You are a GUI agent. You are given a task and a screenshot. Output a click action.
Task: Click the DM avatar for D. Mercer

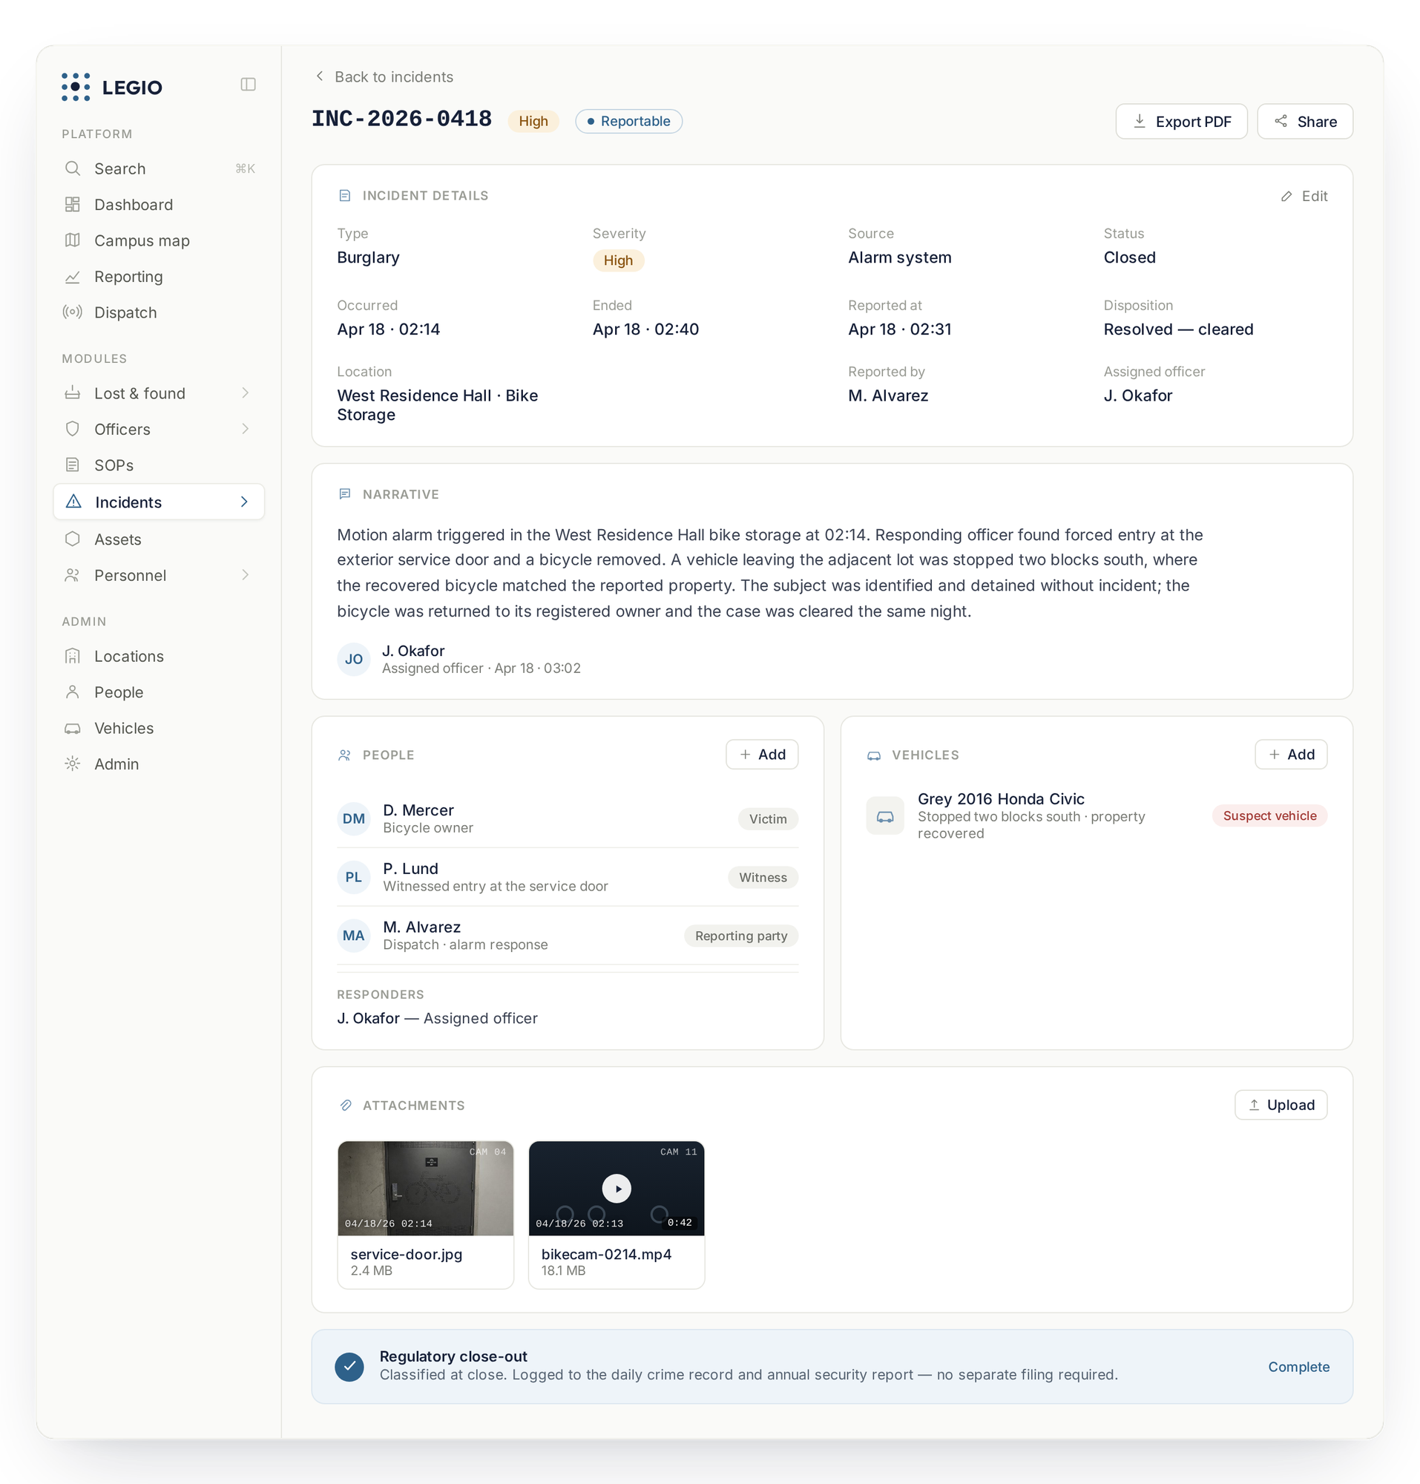[x=353, y=818]
